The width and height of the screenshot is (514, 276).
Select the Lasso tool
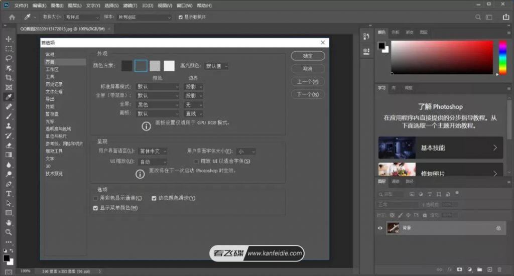pyautogui.click(x=9, y=58)
